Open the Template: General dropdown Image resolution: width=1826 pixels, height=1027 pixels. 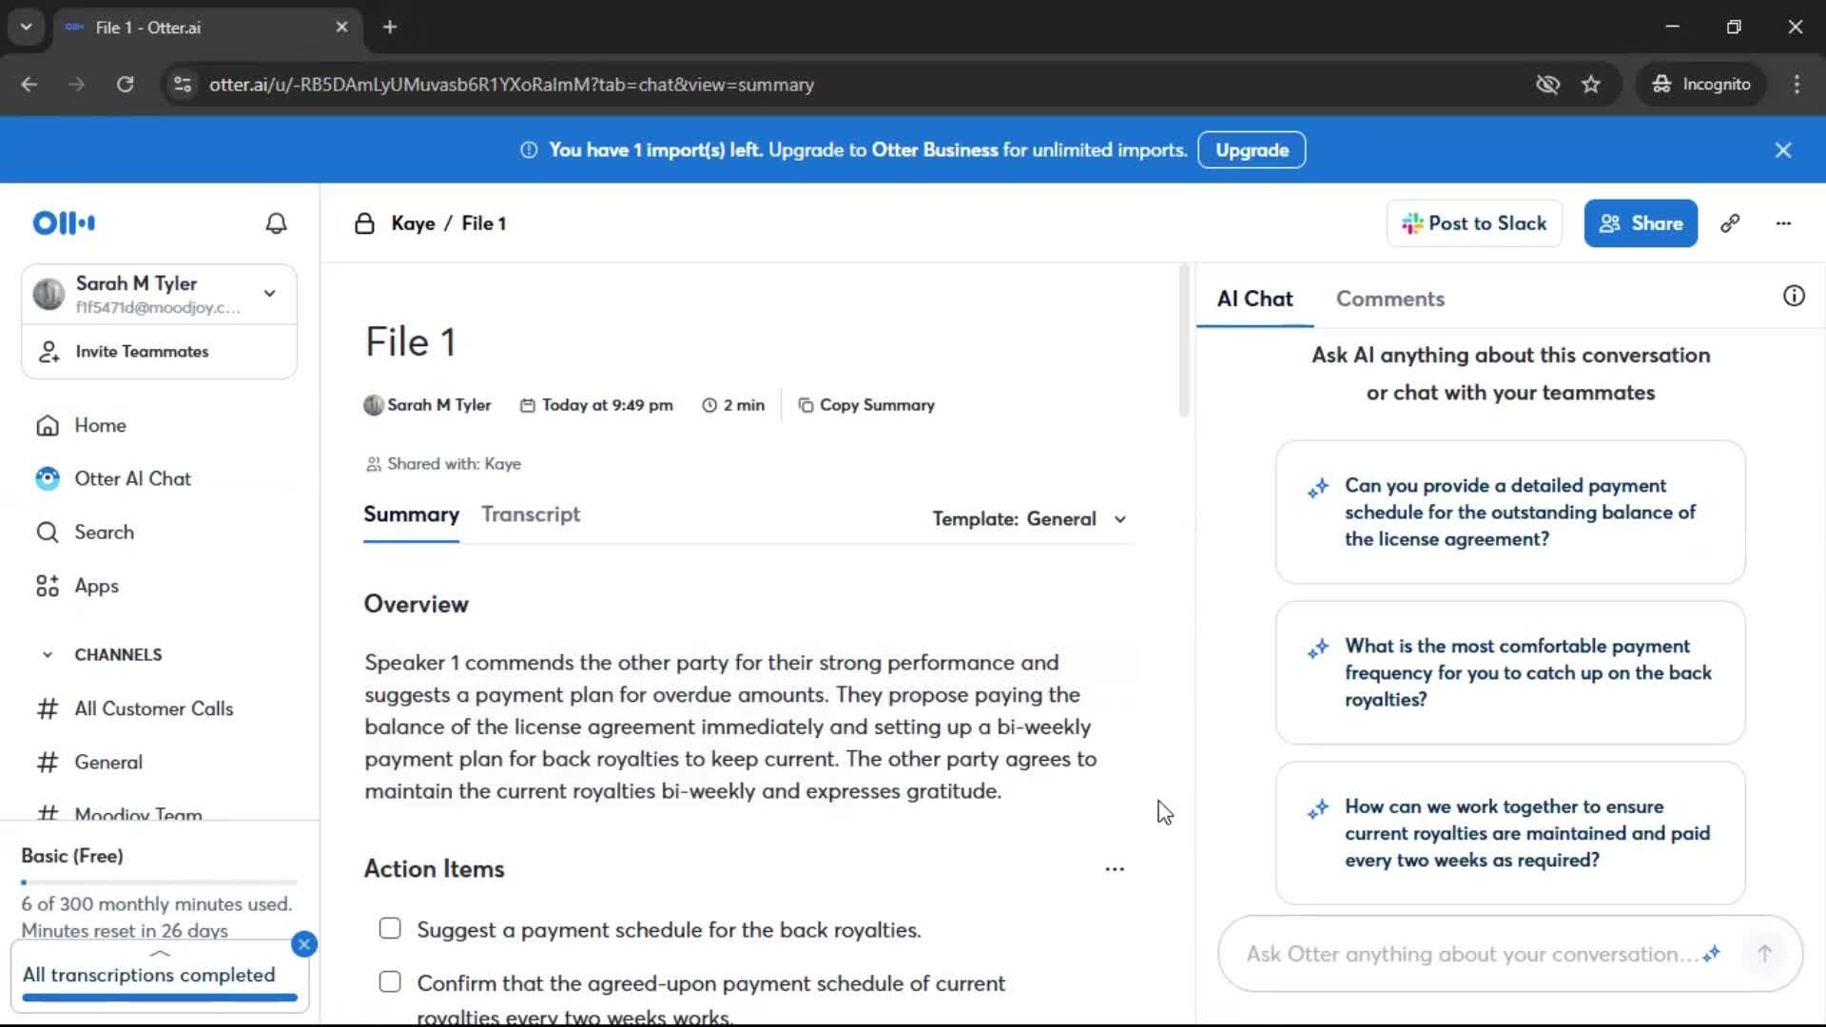click(1030, 519)
